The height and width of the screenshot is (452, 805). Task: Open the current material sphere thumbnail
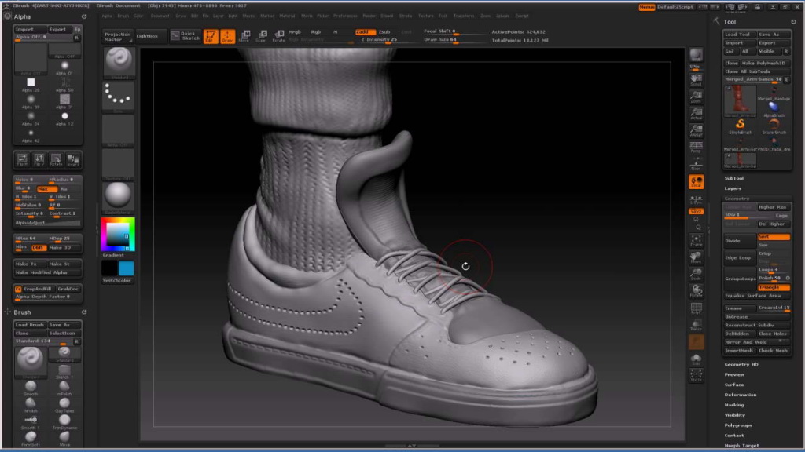pos(118,195)
